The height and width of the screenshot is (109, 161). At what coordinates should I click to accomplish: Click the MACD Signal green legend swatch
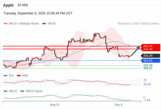click(x=22, y=91)
